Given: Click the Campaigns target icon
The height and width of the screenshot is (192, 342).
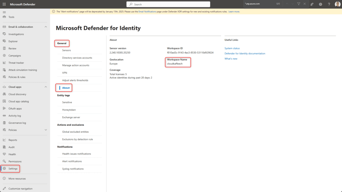Looking at the screenshot, I should pos(4,55).
